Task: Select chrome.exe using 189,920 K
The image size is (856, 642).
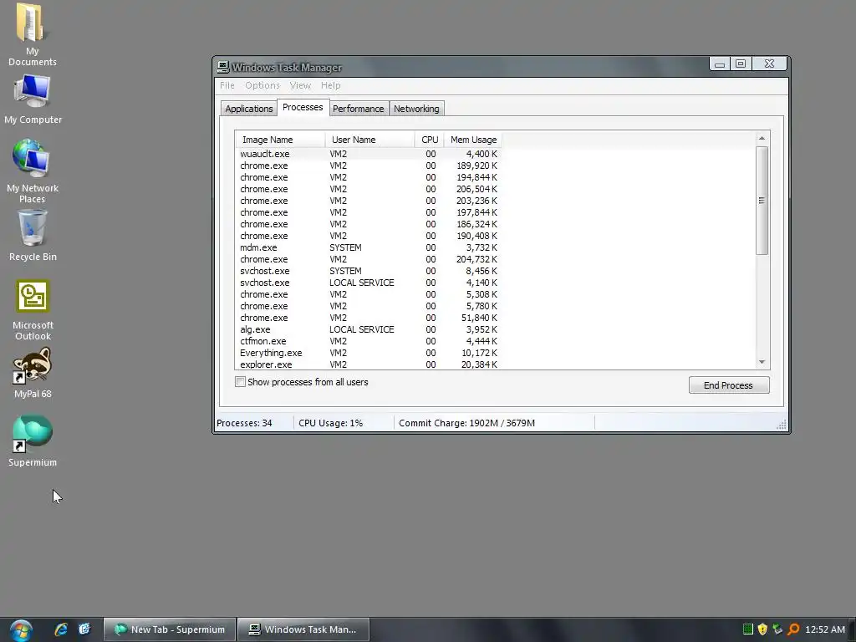Action: [369, 166]
